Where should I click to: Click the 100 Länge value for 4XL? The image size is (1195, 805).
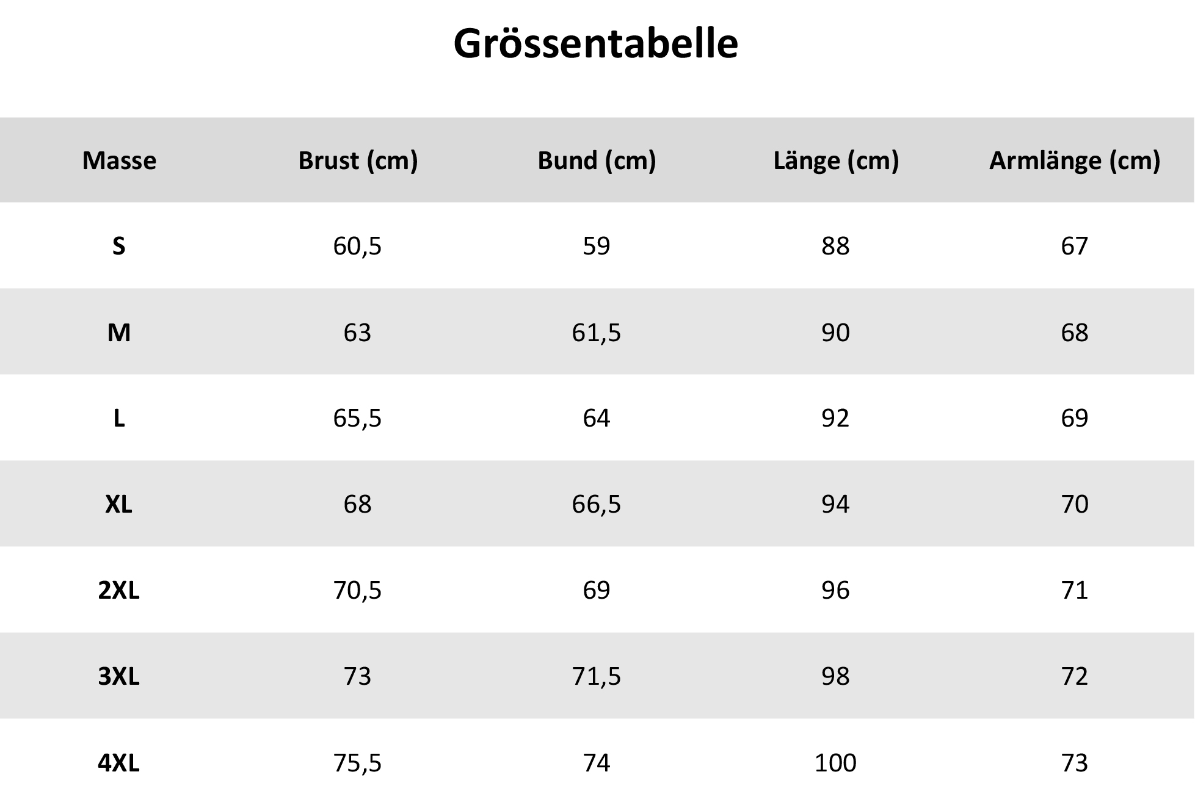pyautogui.click(x=835, y=763)
